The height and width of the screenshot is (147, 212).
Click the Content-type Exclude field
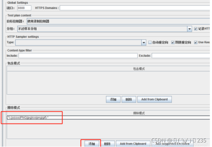[x=181, y=56]
